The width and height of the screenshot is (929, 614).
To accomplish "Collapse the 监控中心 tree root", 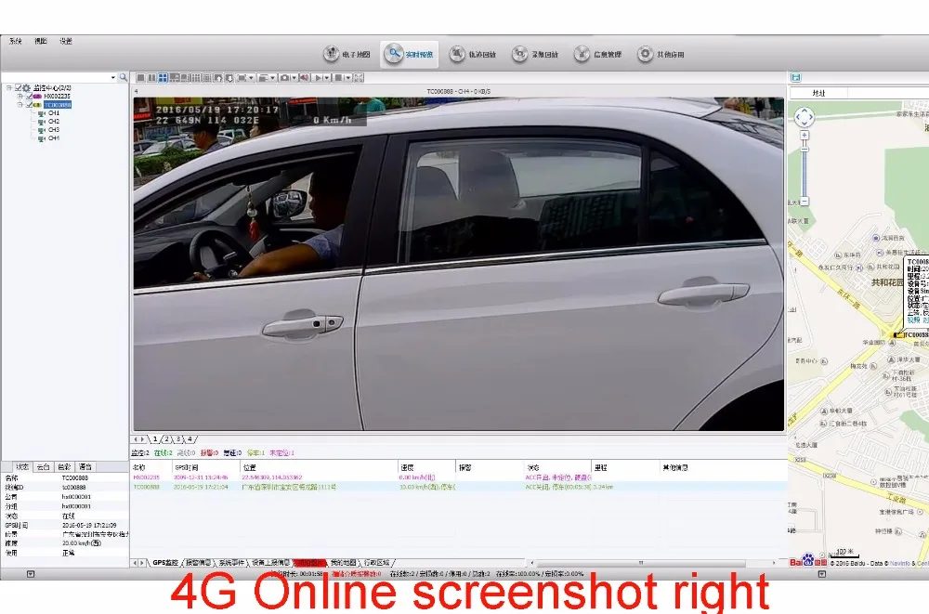I will click(9, 87).
